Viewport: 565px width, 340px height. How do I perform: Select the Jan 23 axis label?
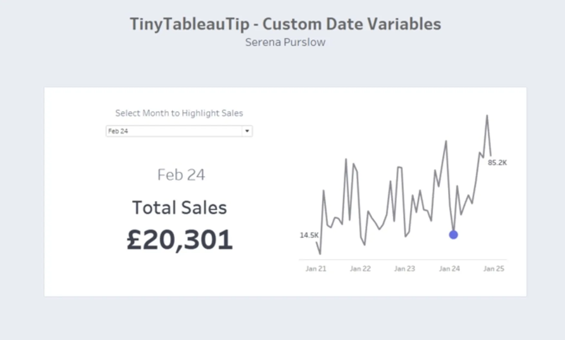coord(404,268)
